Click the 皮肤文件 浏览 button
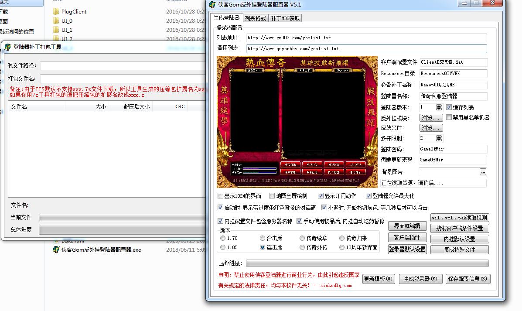This screenshot has height=311, width=522. pyautogui.click(x=431, y=128)
